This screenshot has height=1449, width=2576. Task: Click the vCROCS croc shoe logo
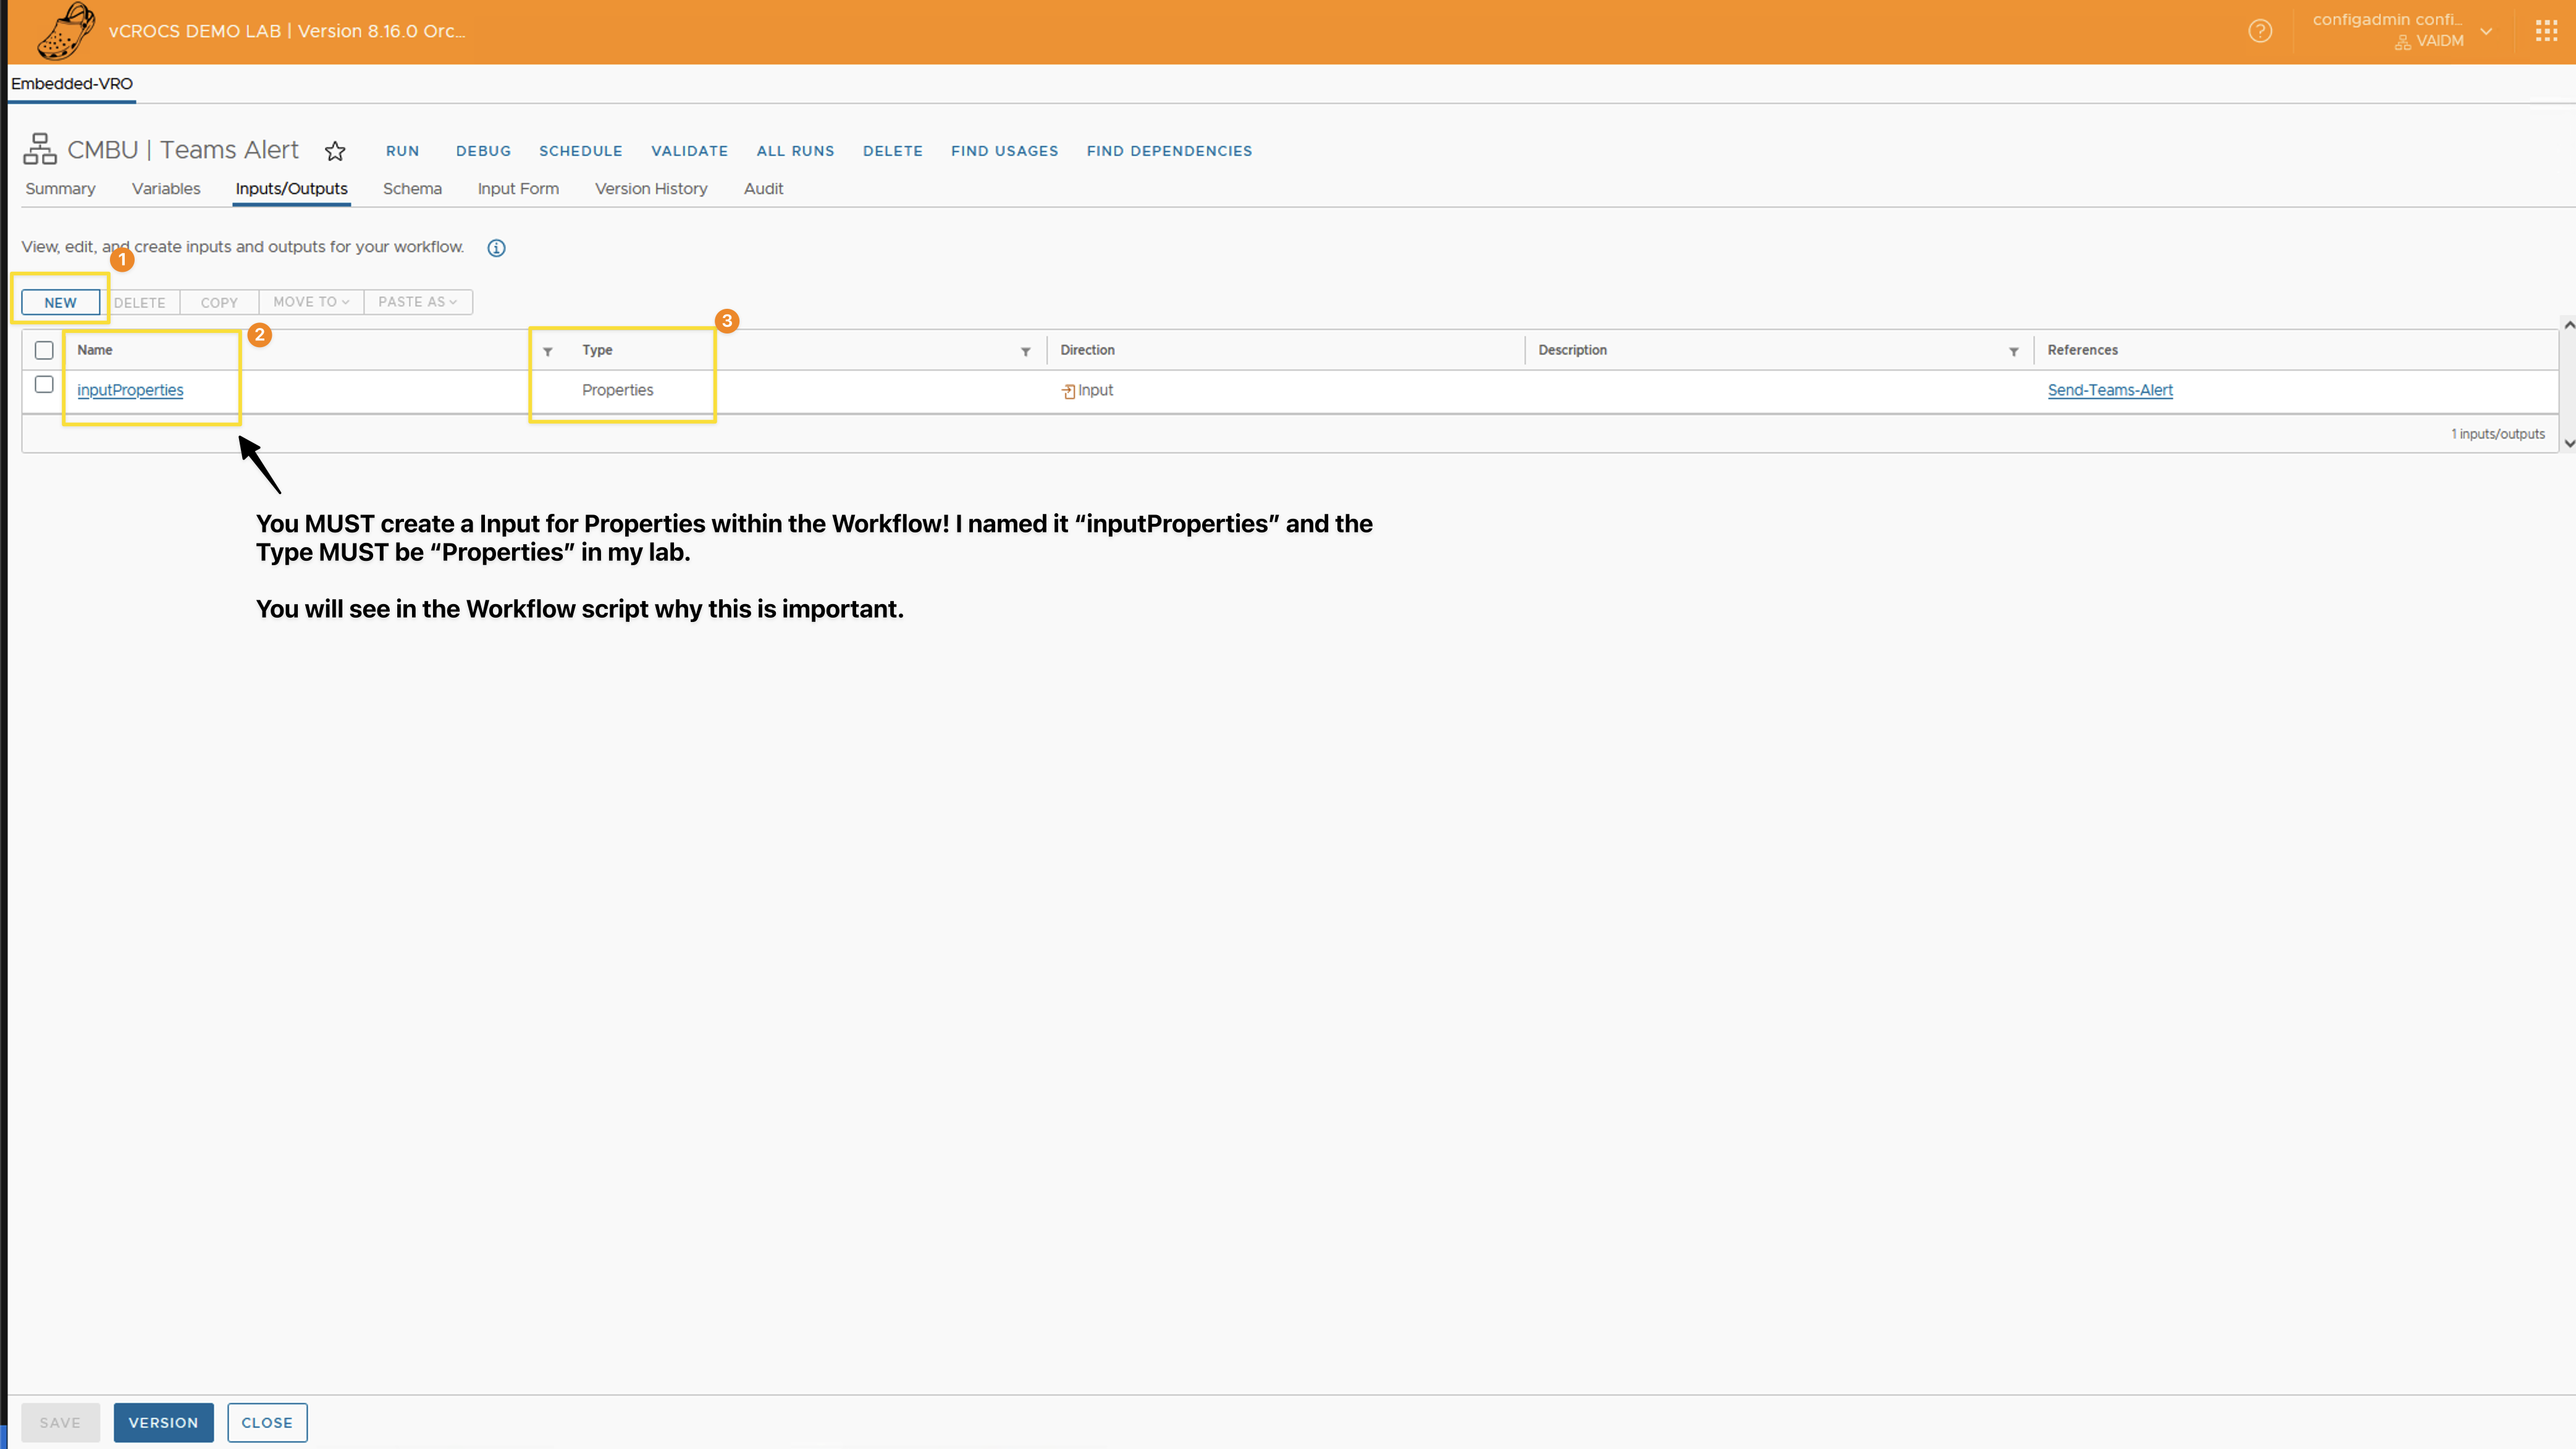[65, 31]
